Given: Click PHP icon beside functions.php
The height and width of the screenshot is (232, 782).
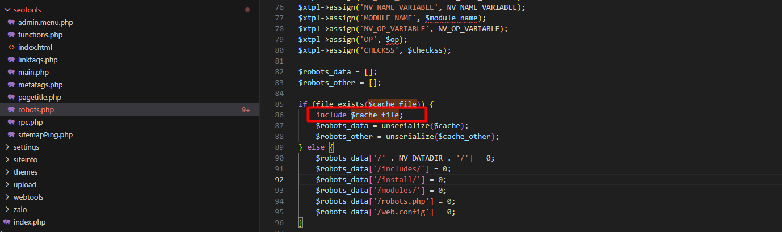Looking at the screenshot, I should click(11, 35).
